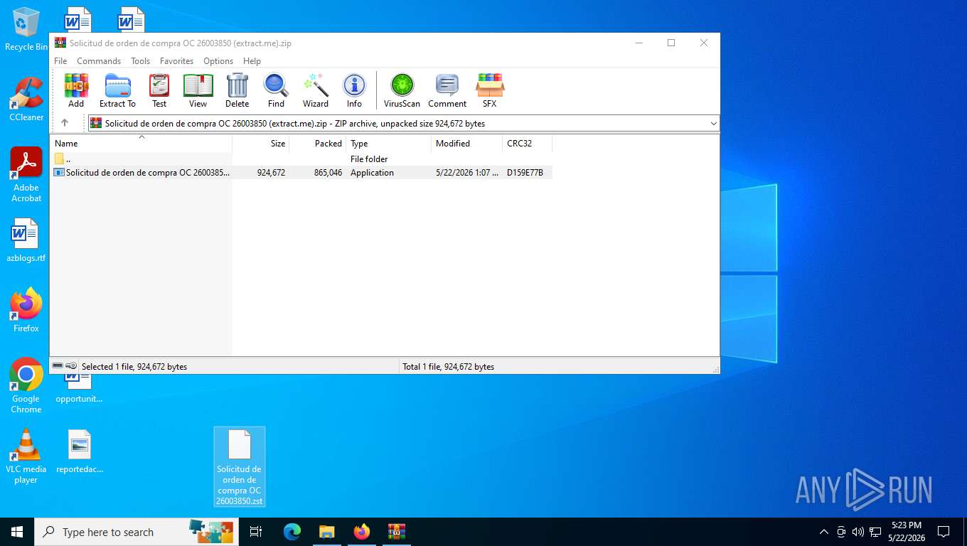Viewport: 967px width, 546px height.
Task: Click the Delete trash icon
Action: (x=237, y=90)
